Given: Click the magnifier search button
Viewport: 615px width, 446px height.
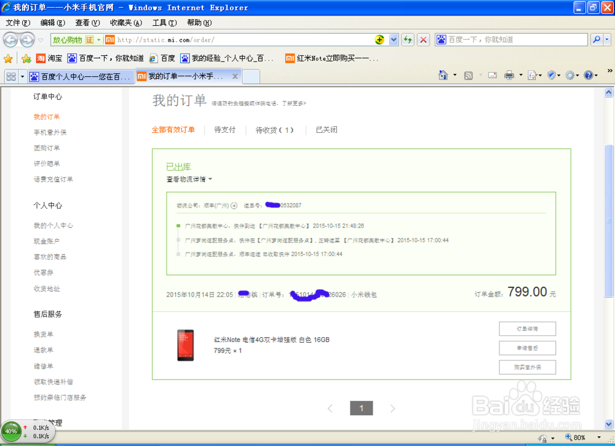Looking at the screenshot, I should pos(597,39).
